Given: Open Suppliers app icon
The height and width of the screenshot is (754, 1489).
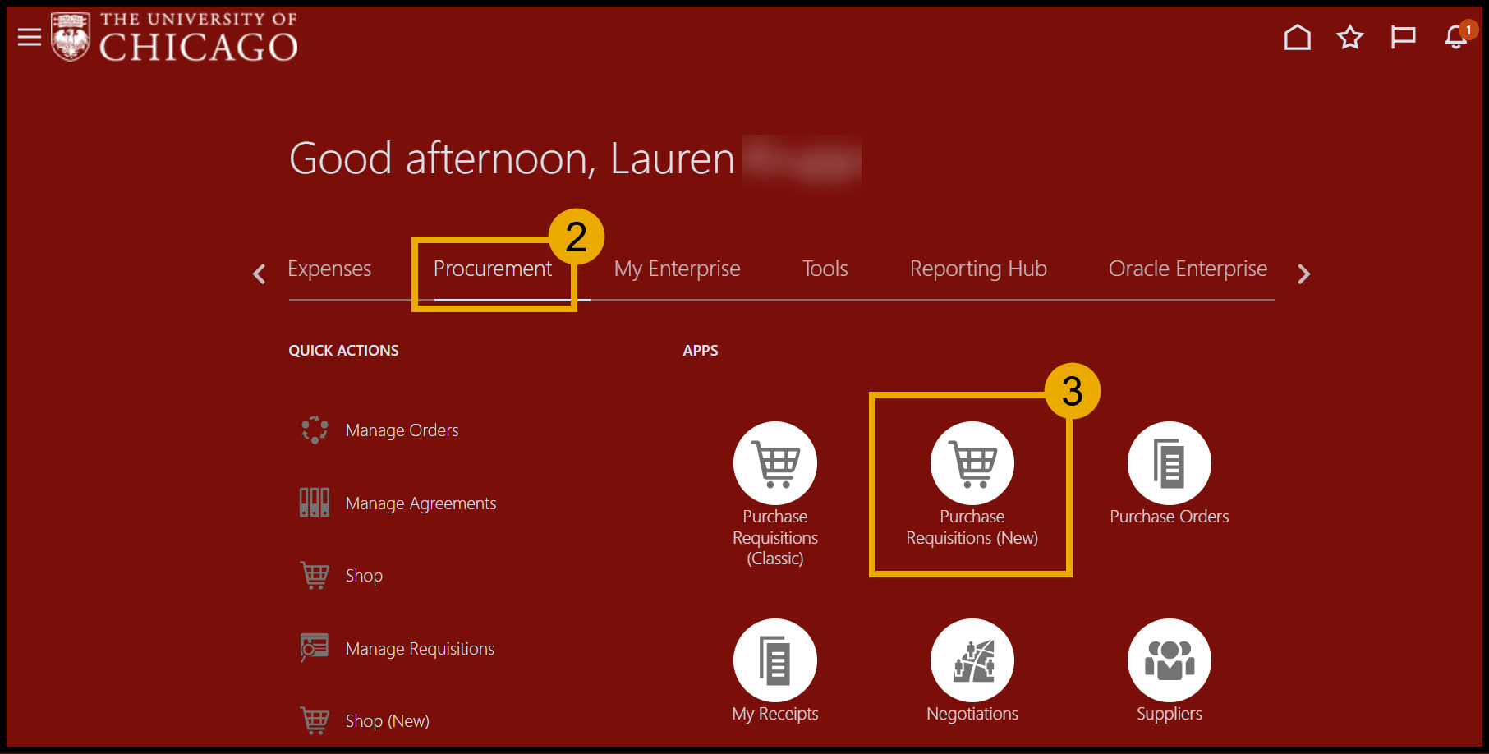Looking at the screenshot, I should (1170, 660).
